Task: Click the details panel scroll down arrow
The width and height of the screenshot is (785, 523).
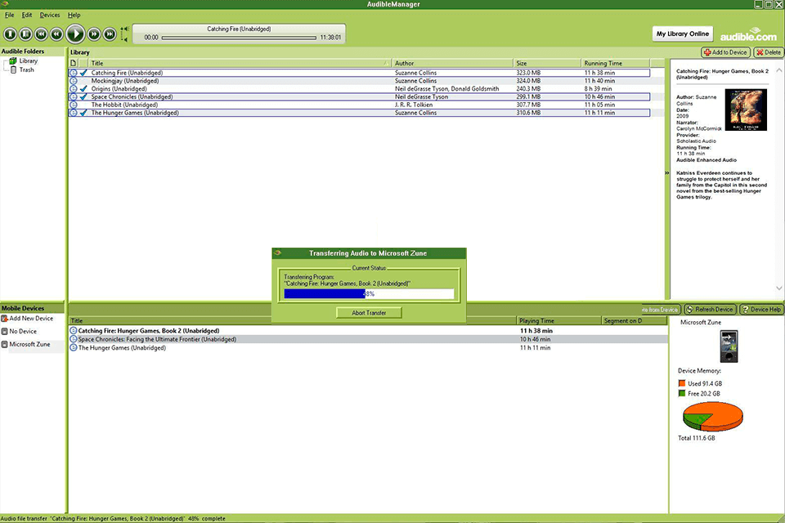Action: (x=779, y=288)
